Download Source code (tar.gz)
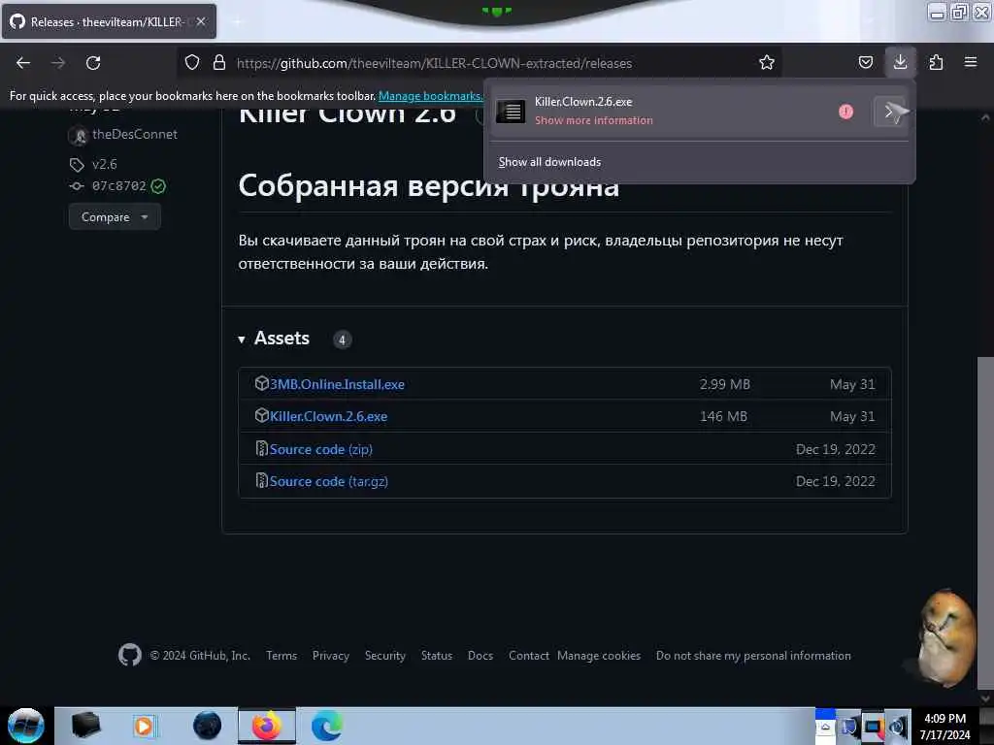Screen dimensions: 994x745 click(x=328, y=481)
